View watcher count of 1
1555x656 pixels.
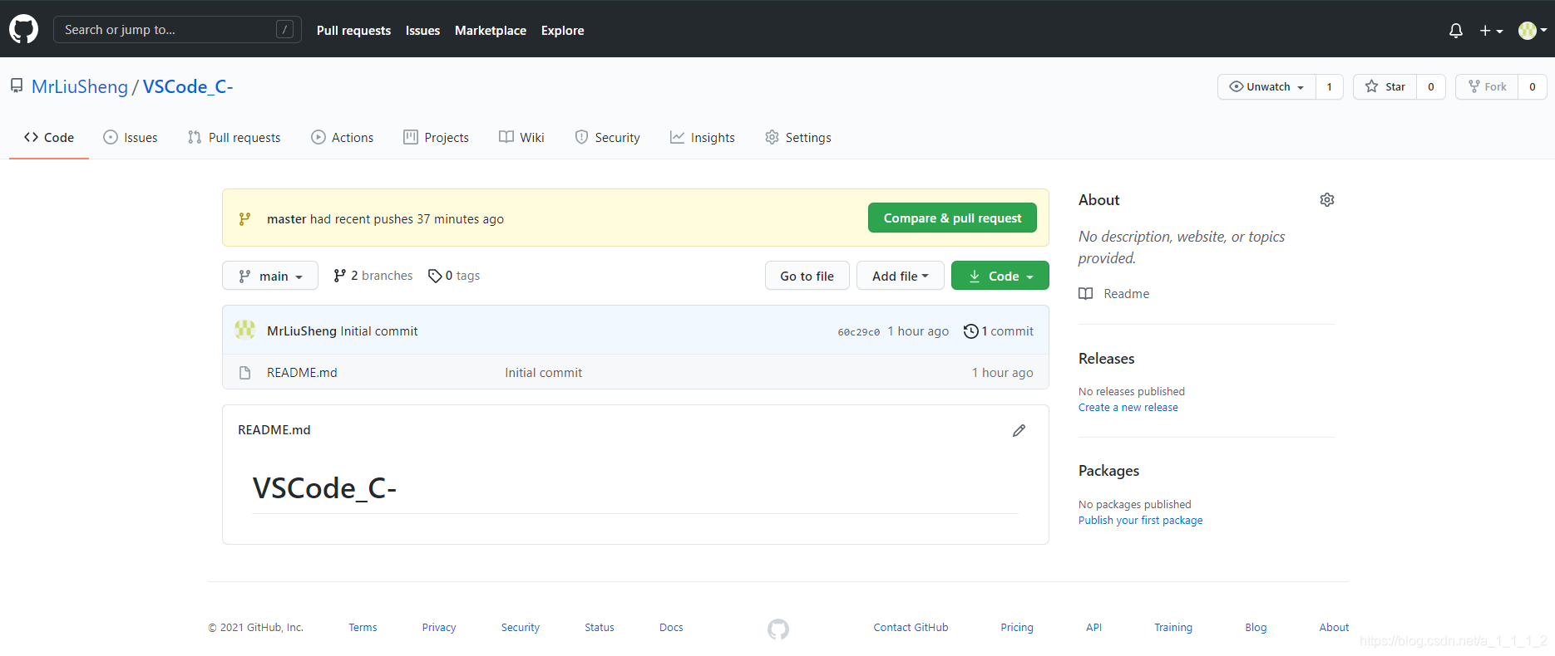point(1330,86)
